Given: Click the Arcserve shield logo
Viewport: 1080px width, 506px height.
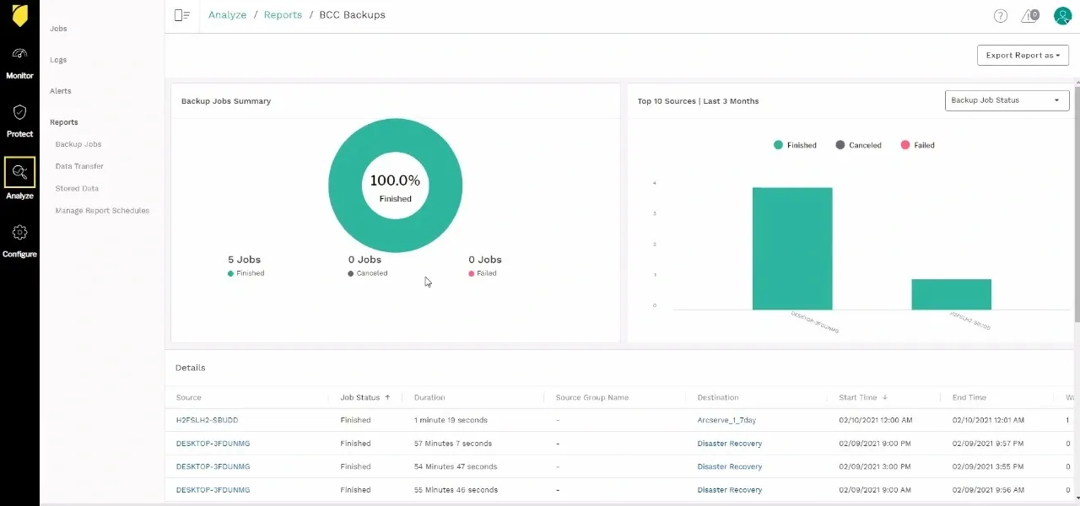Looking at the screenshot, I should pos(19,15).
